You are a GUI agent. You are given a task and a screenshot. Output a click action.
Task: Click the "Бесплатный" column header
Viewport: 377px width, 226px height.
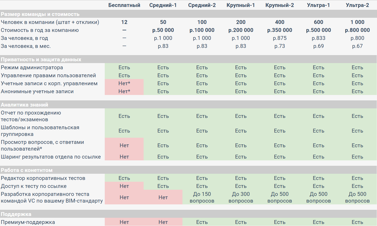pyautogui.click(x=124, y=5)
